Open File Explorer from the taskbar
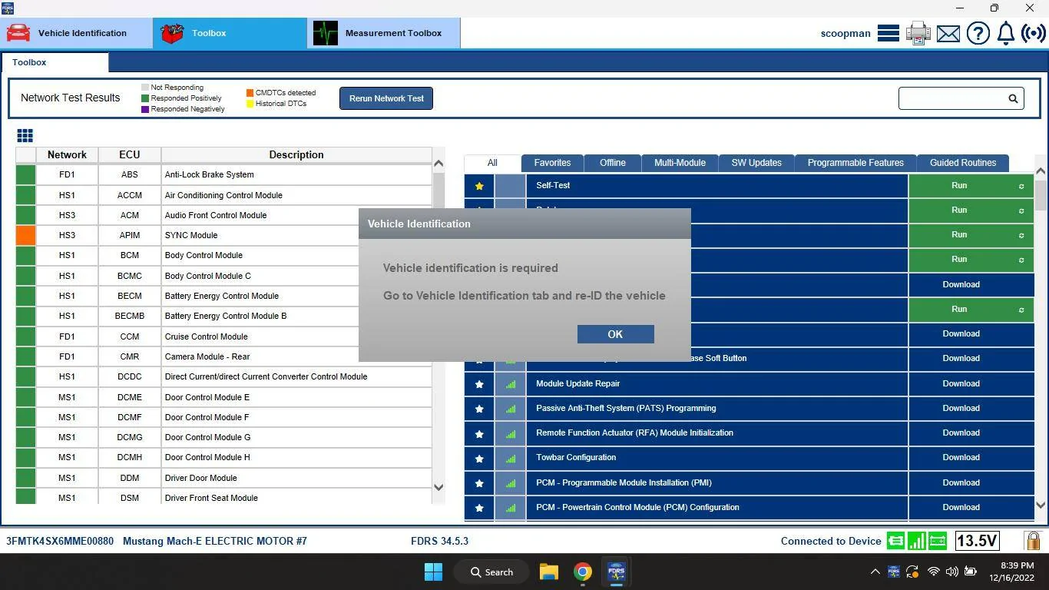Screen dimensions: 1049x590 point(548,572)
